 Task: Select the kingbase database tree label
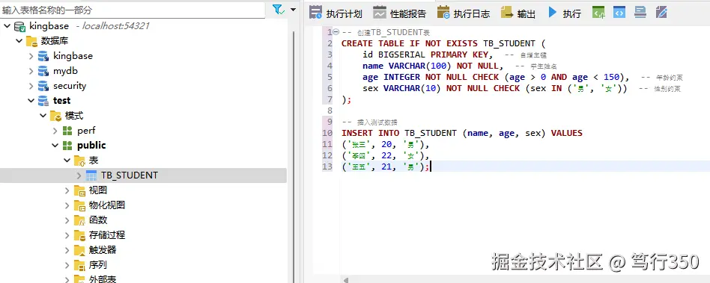click(x=73, y=56)
